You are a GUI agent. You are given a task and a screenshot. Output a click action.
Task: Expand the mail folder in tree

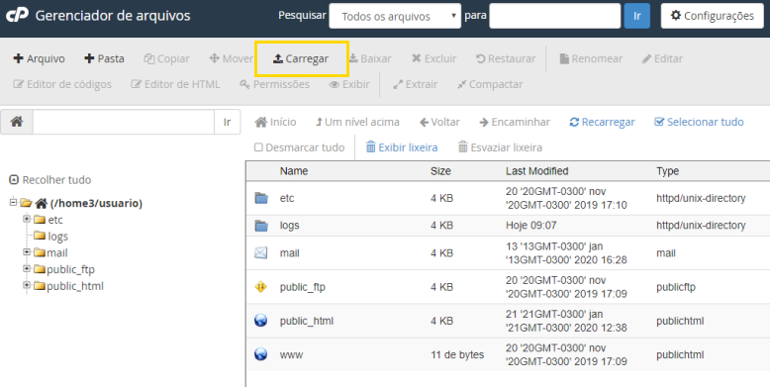(27, 252)
